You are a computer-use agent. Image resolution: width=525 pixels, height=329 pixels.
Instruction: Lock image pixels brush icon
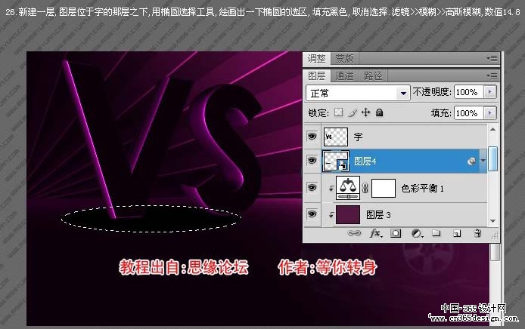tap(353, 112)
